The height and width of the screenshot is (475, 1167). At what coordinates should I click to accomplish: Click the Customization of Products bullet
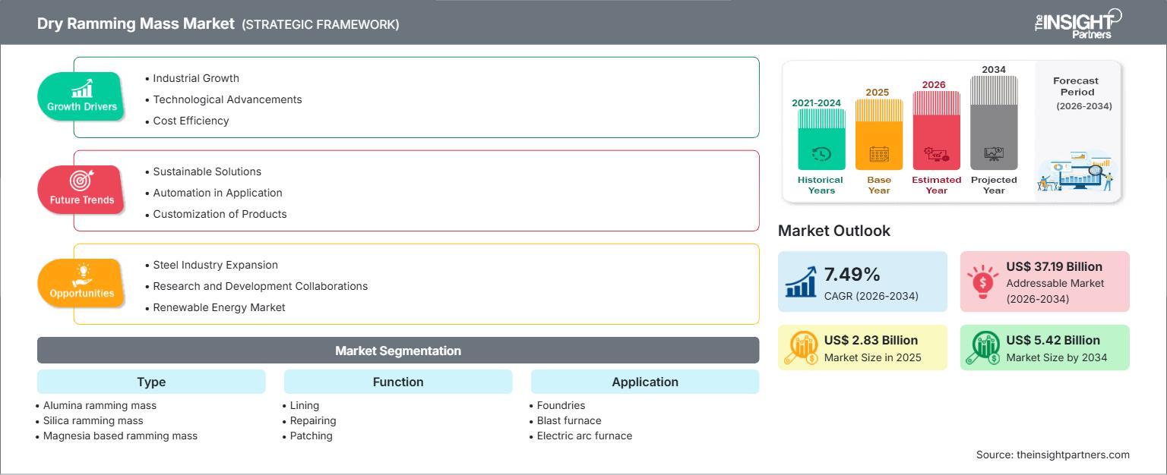pos(220,214)
